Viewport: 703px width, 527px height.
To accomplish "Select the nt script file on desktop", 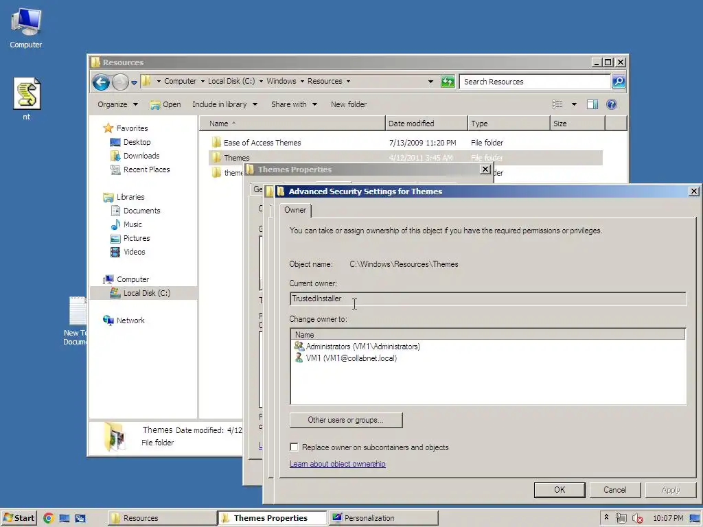I will click(x=27, y=99).
